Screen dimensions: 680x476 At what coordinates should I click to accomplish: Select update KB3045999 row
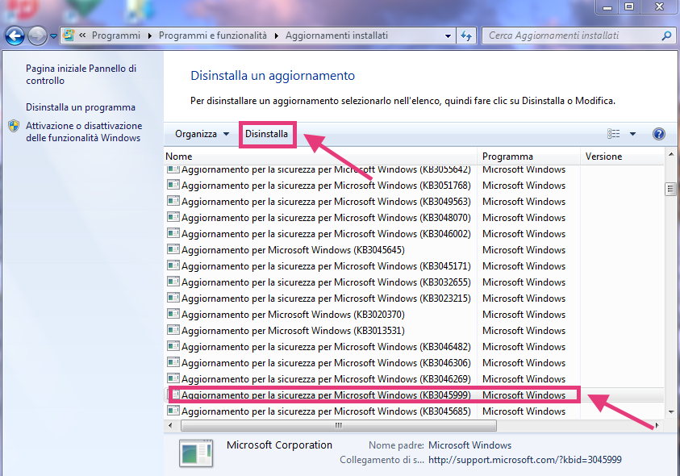click(414, 395)
